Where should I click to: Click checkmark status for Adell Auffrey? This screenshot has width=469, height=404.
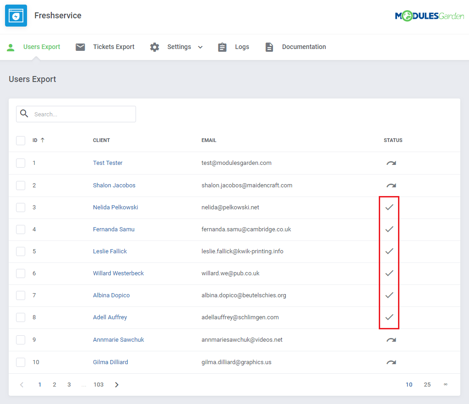pyautogui.click(x=389, y=317)
